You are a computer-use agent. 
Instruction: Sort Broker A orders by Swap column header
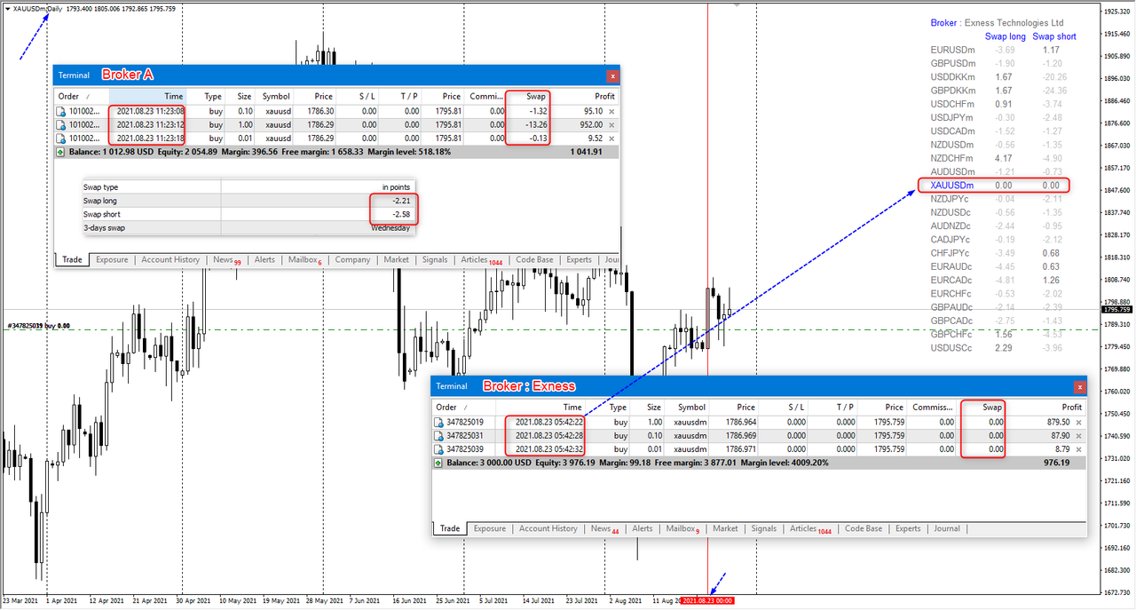coord(527,96)
